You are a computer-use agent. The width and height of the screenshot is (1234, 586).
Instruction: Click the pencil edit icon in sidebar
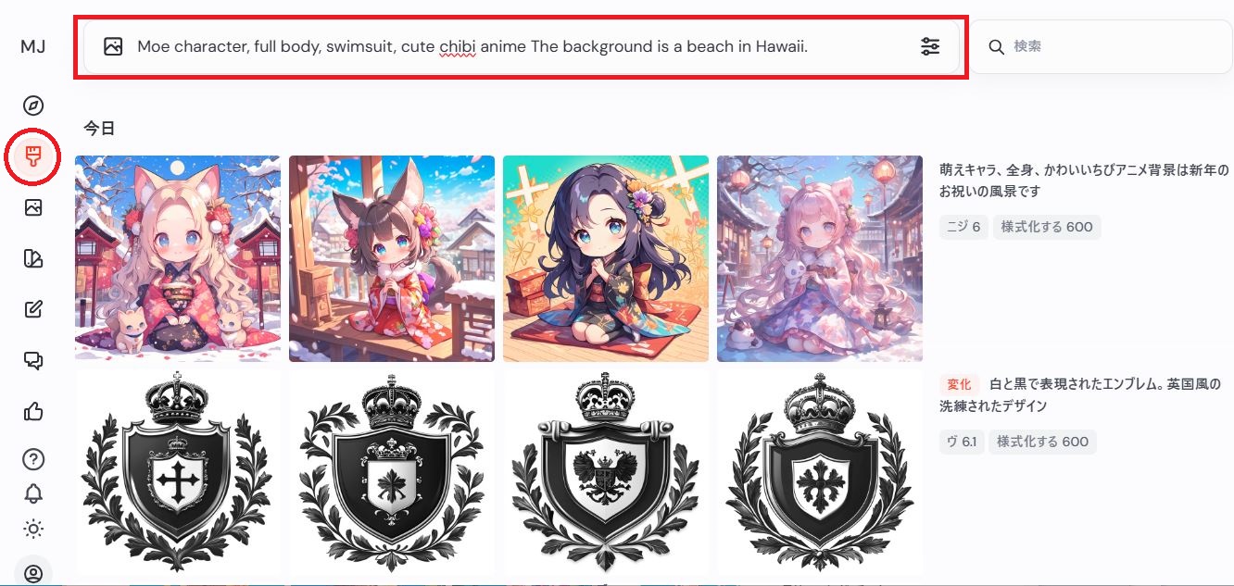click(x=33, y=309)
